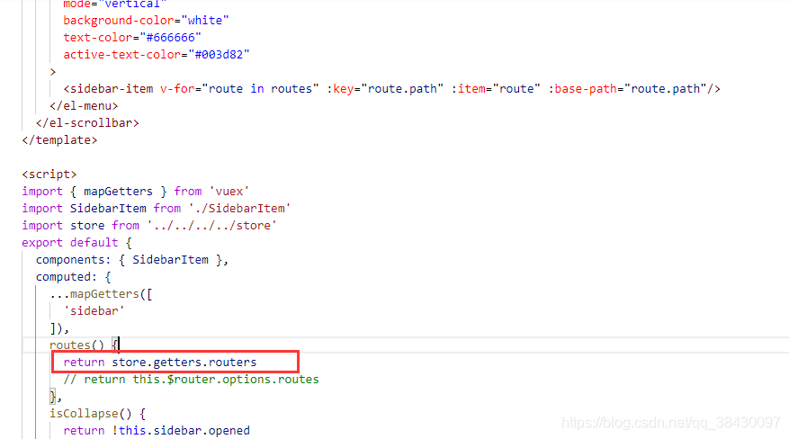Screen dimensions: 789x439
Task: Click the computed: { line
Action: 74,277
